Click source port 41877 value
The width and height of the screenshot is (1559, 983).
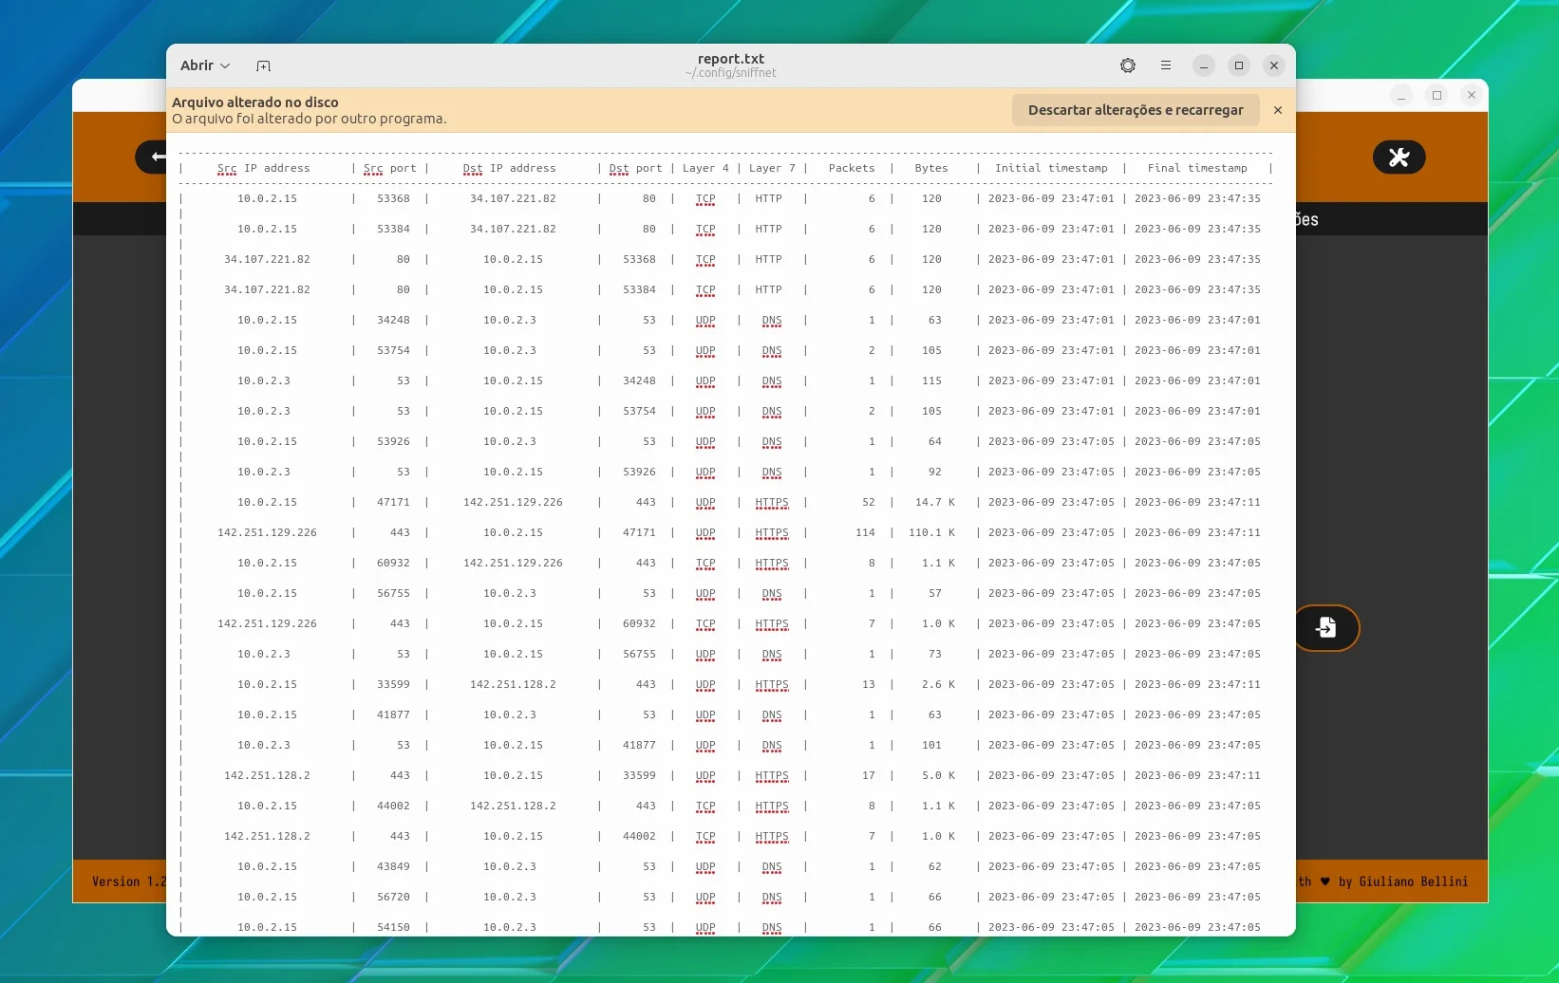point(393,714)
